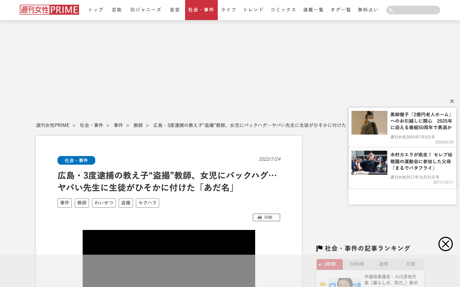Viewport: 460px width, 287px height.
Task: Open the 芸能 menu item
Action: (x=117, y=10)
